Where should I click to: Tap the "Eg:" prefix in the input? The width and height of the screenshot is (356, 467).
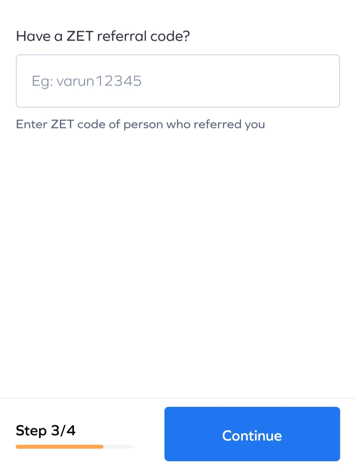42,82
